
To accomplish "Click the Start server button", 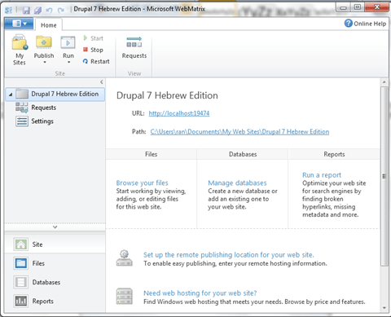I will [94, 38].
